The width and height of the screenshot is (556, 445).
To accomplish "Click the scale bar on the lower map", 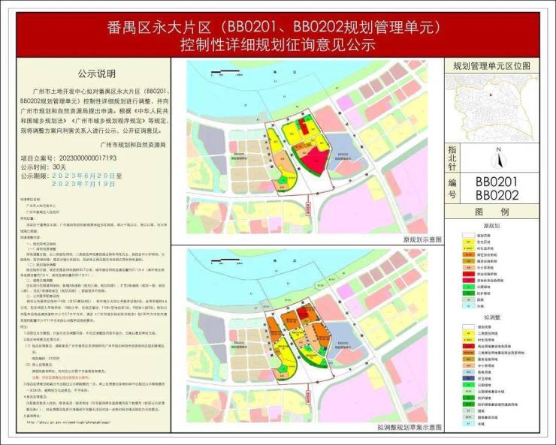I will [225, 262].
